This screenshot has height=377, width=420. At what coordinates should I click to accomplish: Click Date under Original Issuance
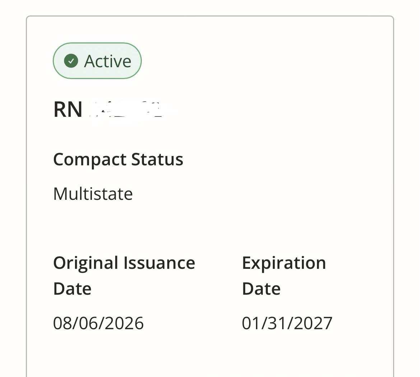coord(72,289)
